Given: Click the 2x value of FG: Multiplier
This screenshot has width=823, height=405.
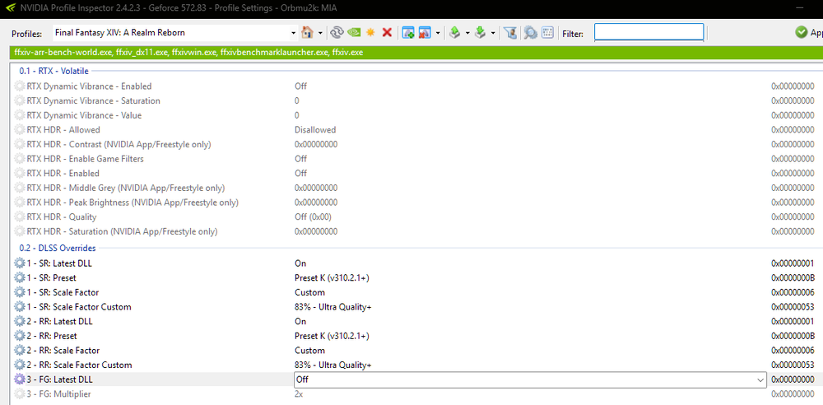Looking at the screenshot, I should click(299, 394).
